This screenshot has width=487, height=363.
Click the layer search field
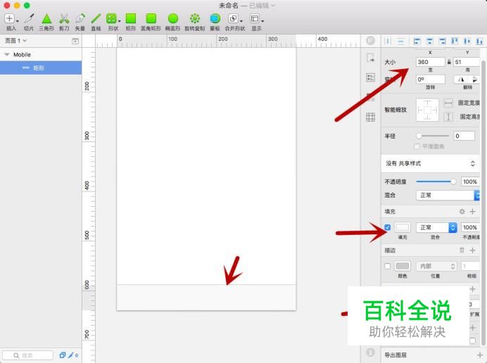pos(27,355)
